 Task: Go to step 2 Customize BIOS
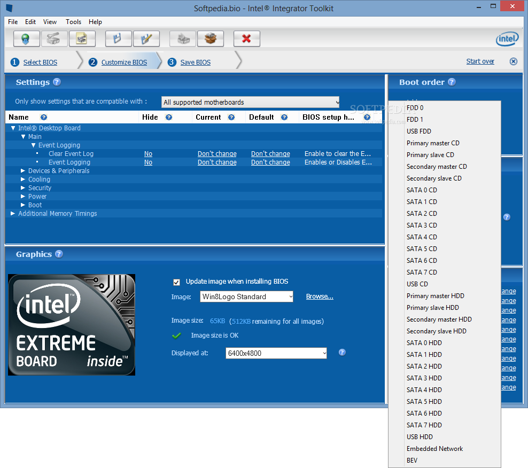(x=124, y=63)
